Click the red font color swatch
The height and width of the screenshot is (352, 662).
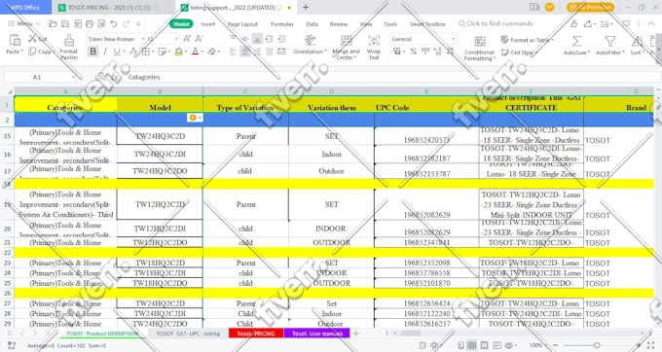pyautogui.click(x=195, y=52)
